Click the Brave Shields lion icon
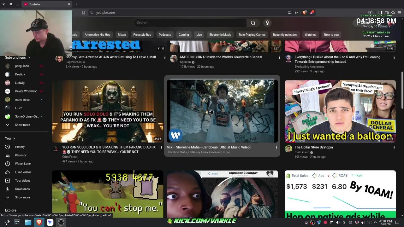Image resolution: width=404 pixels, height=227 pixels. point(304,13)
